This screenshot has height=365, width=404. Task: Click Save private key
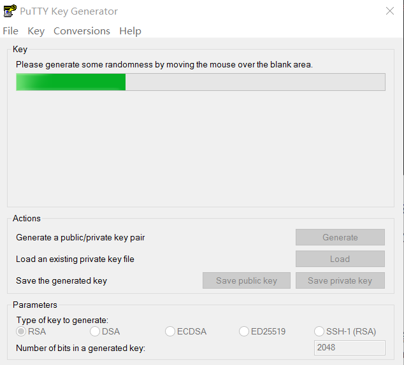pyautogui.click(x=340, y=280)
